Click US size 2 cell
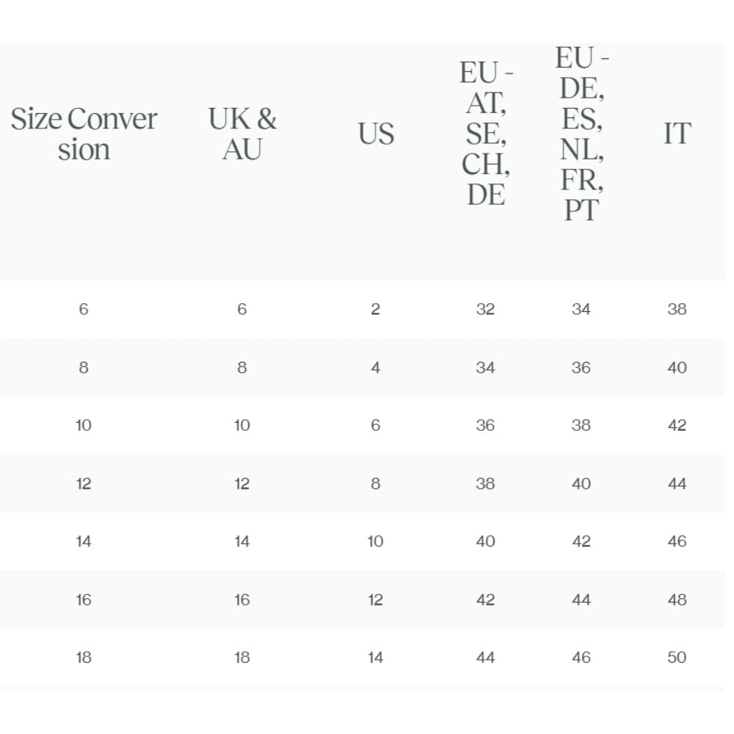734x734 pixels. point(375,310)
